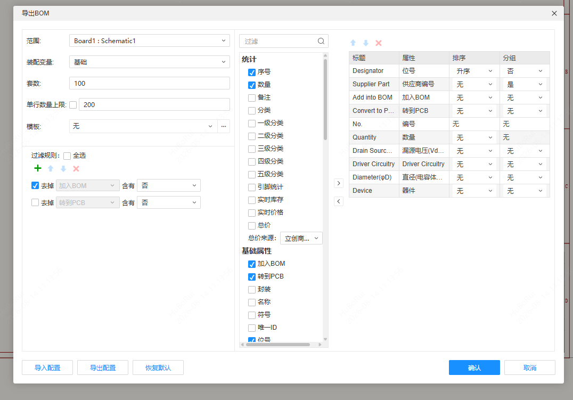The height and width of the screenshot is (400, 573).
Task: Open template browse ellipsis button
Action: 224,126
